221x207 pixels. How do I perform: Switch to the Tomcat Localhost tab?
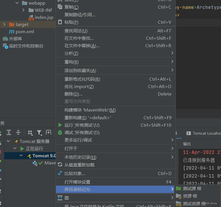click(x=203, y=133)
